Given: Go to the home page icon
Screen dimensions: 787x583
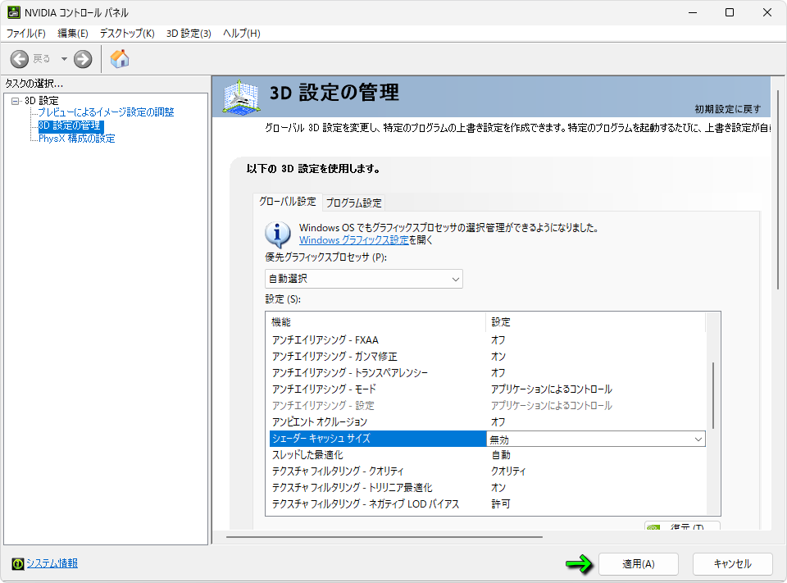Looking at the screenshot, I should click(120, 59).
